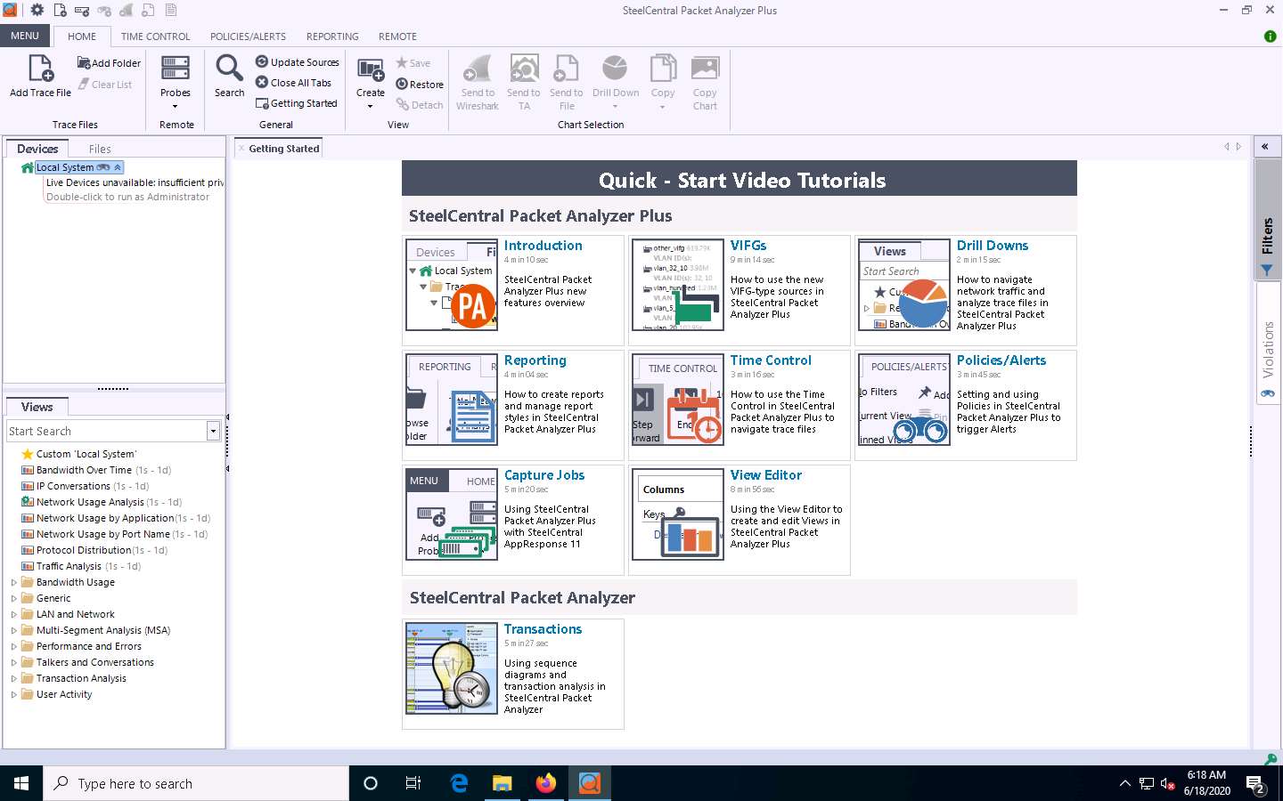
Task: Click Add Folder in ribbon
Action: [109, 63]
